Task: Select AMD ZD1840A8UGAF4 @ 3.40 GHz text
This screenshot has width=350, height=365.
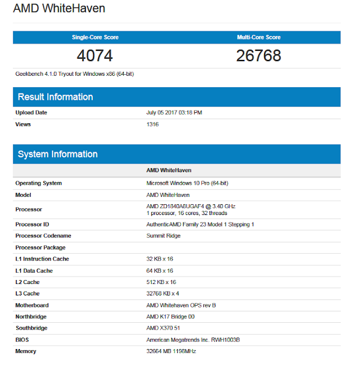Action: (191, 206)
